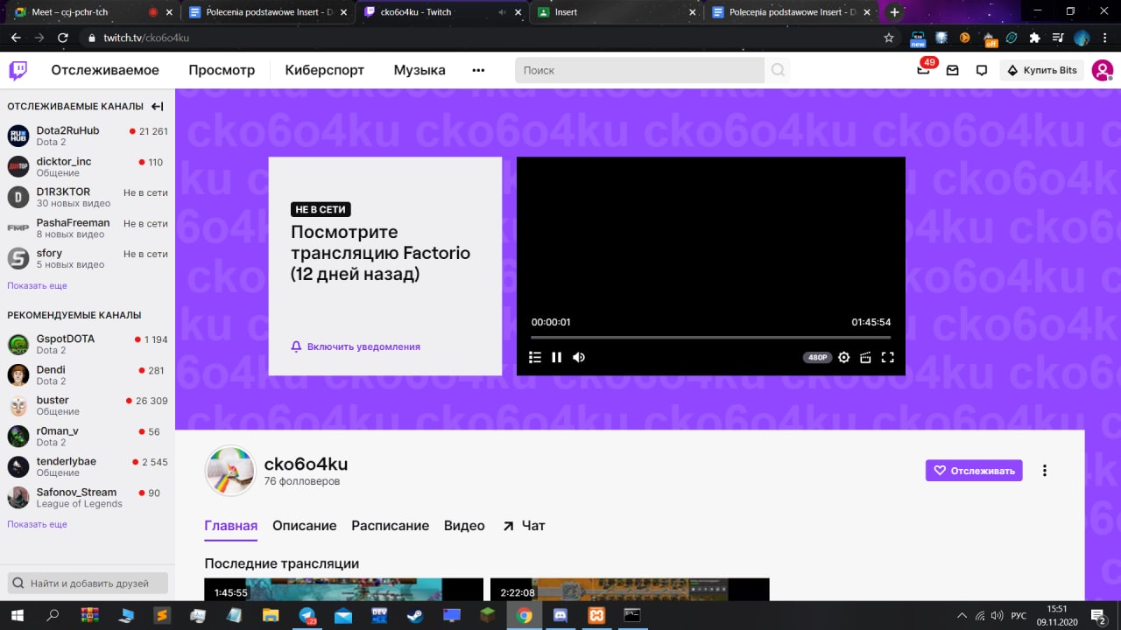Open the 1:45:55 broadcast thumbnail
Screen dimensions: 1121x630
(343, 589)
